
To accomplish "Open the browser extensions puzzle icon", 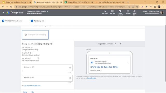I will click(147, 7).
